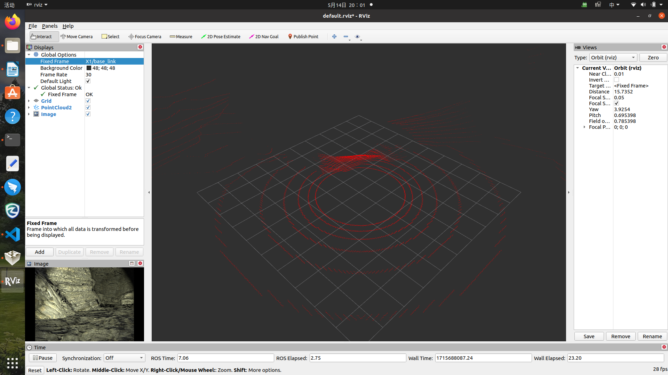
Task: Activate the Focus Camera tool
Action: coord(145,36)
